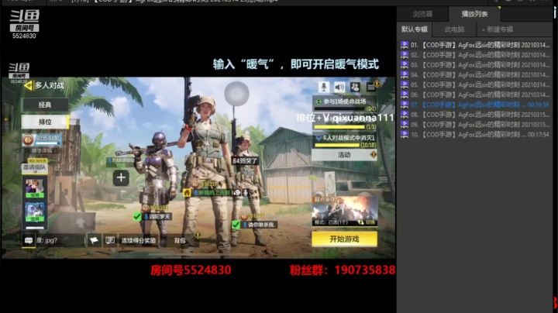Open the chat bubble icon
This screenshot has width=558, height=313.
pos(29,240)
